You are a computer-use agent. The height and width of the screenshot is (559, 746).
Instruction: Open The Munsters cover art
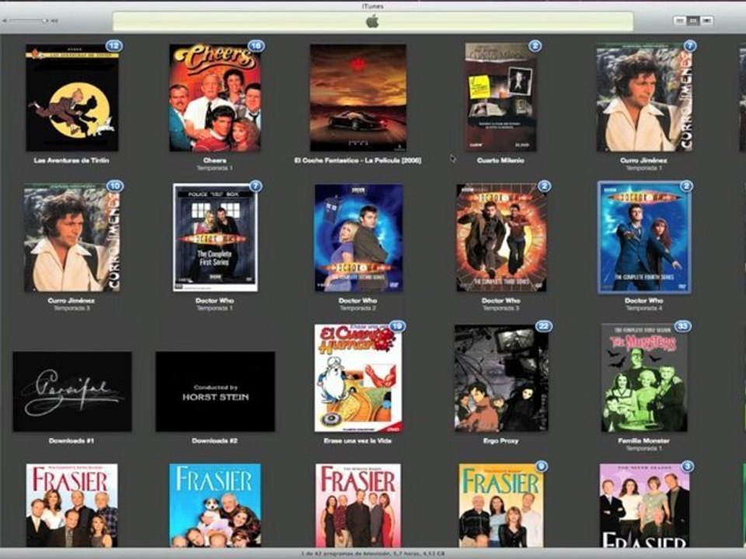643,378
